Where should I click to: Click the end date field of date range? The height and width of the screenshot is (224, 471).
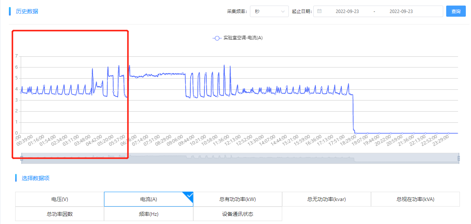401,11
